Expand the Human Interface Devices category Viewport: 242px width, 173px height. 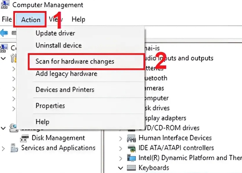[x=121, y=138]
